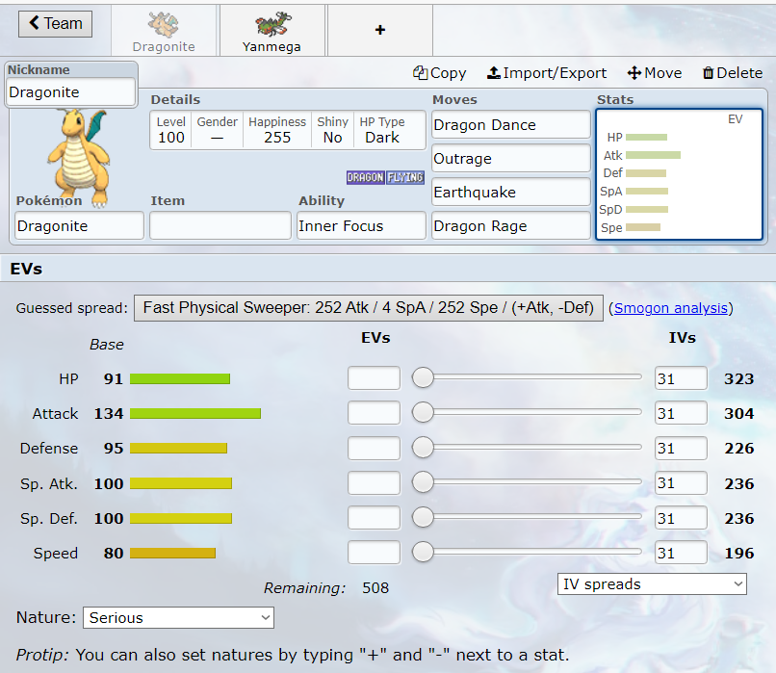Focus the Sp. Atk. EVs input box
This screenshot has height=673, width=776.
pyautogui.click(x=374, y=482)
